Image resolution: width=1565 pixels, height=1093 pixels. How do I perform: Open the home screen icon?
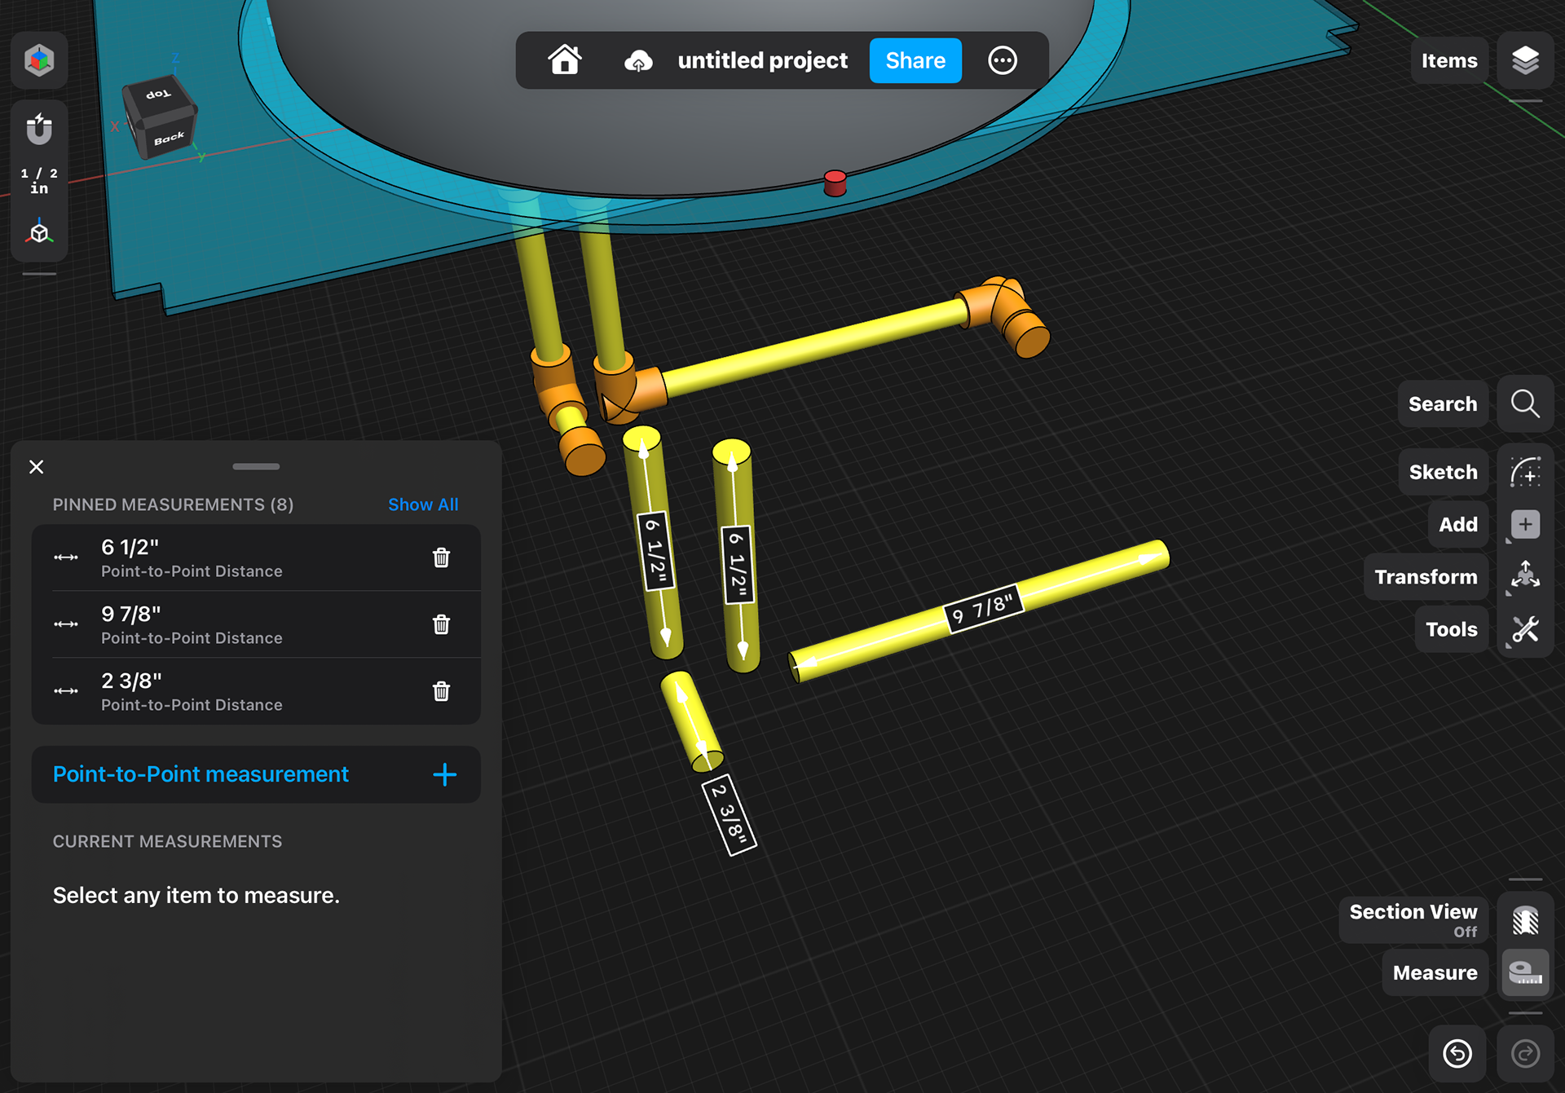tap(565, 60)
